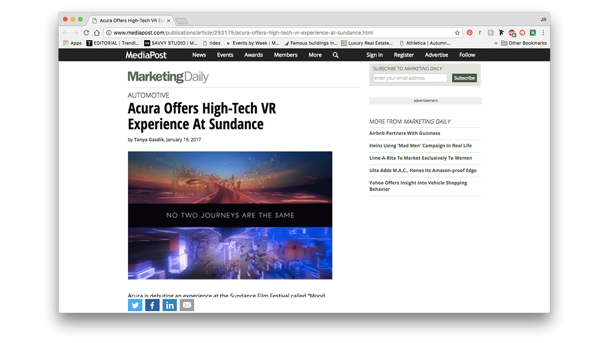The width and height of the screenshot is (610, 343).
Task: Open author Tanya Gazdik link
Action: [x=149, y=140]
